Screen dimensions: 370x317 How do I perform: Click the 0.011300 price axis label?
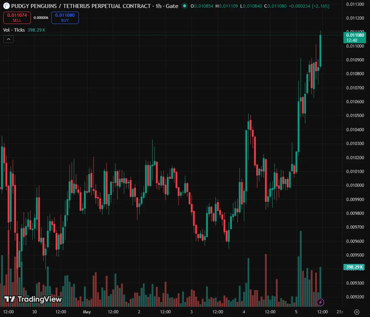(x=355, y=4)
